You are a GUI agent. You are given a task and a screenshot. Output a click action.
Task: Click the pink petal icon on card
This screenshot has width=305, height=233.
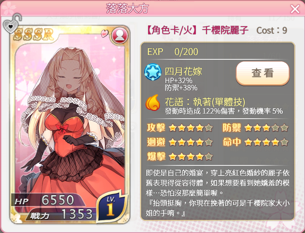[105, 33]
